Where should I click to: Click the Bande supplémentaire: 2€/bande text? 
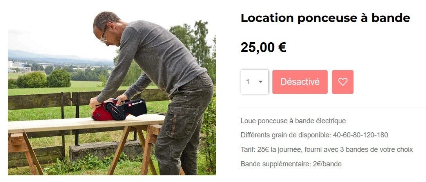[291, 164]
